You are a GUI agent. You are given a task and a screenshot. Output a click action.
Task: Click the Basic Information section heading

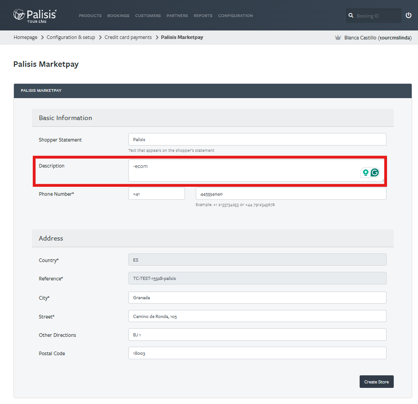click(x=65, y=118)
